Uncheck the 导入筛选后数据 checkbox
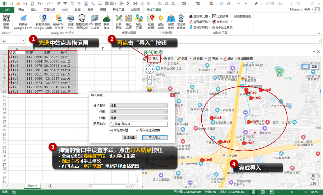 pos(137,130)
